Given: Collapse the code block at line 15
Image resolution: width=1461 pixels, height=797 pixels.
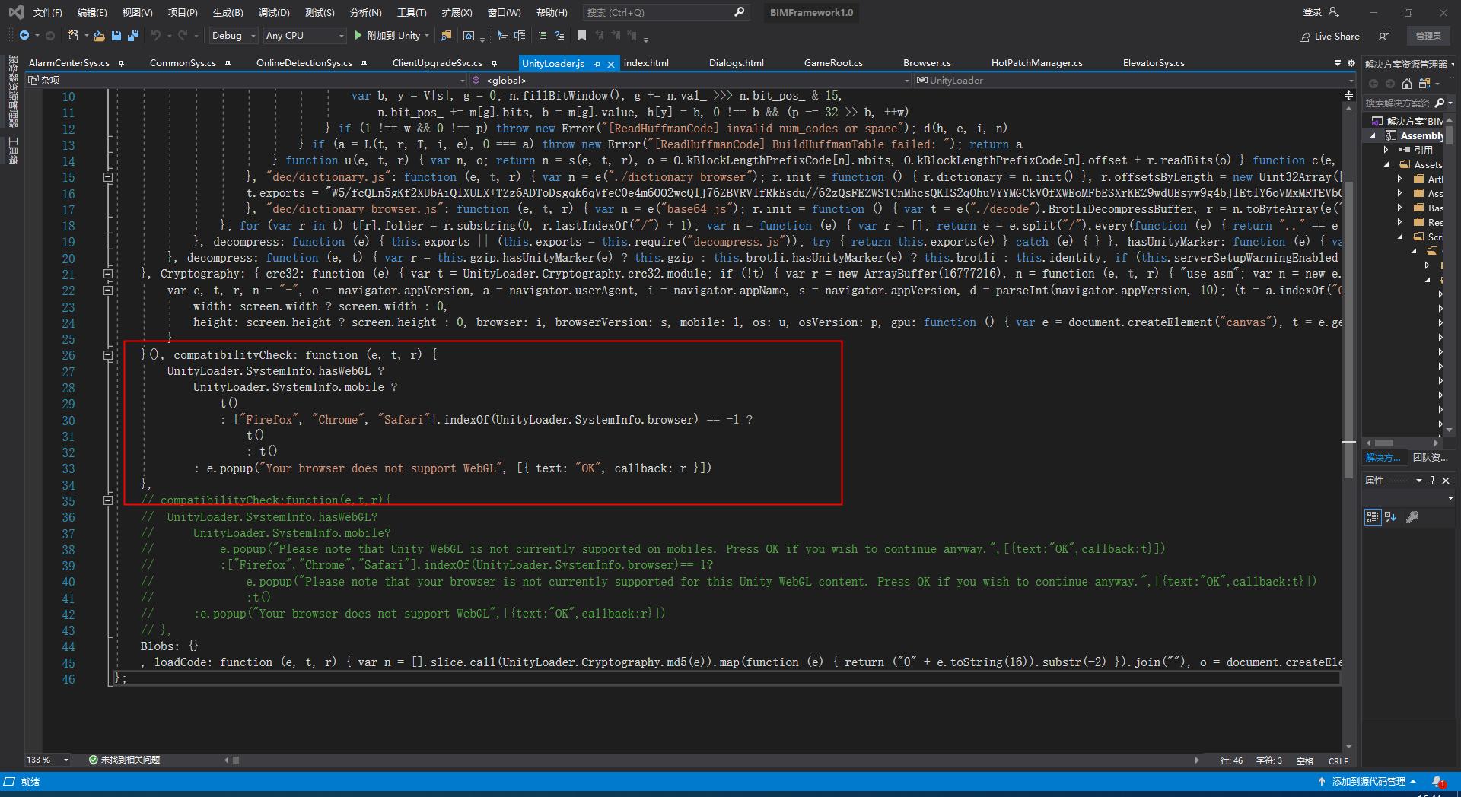Looking at the screenshot, I should pos(108,177).
